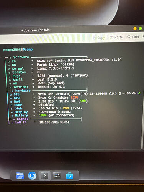Click the "55%" disk usage value
144x192 pixels.
pyautogui.click(x=66, y=108)
